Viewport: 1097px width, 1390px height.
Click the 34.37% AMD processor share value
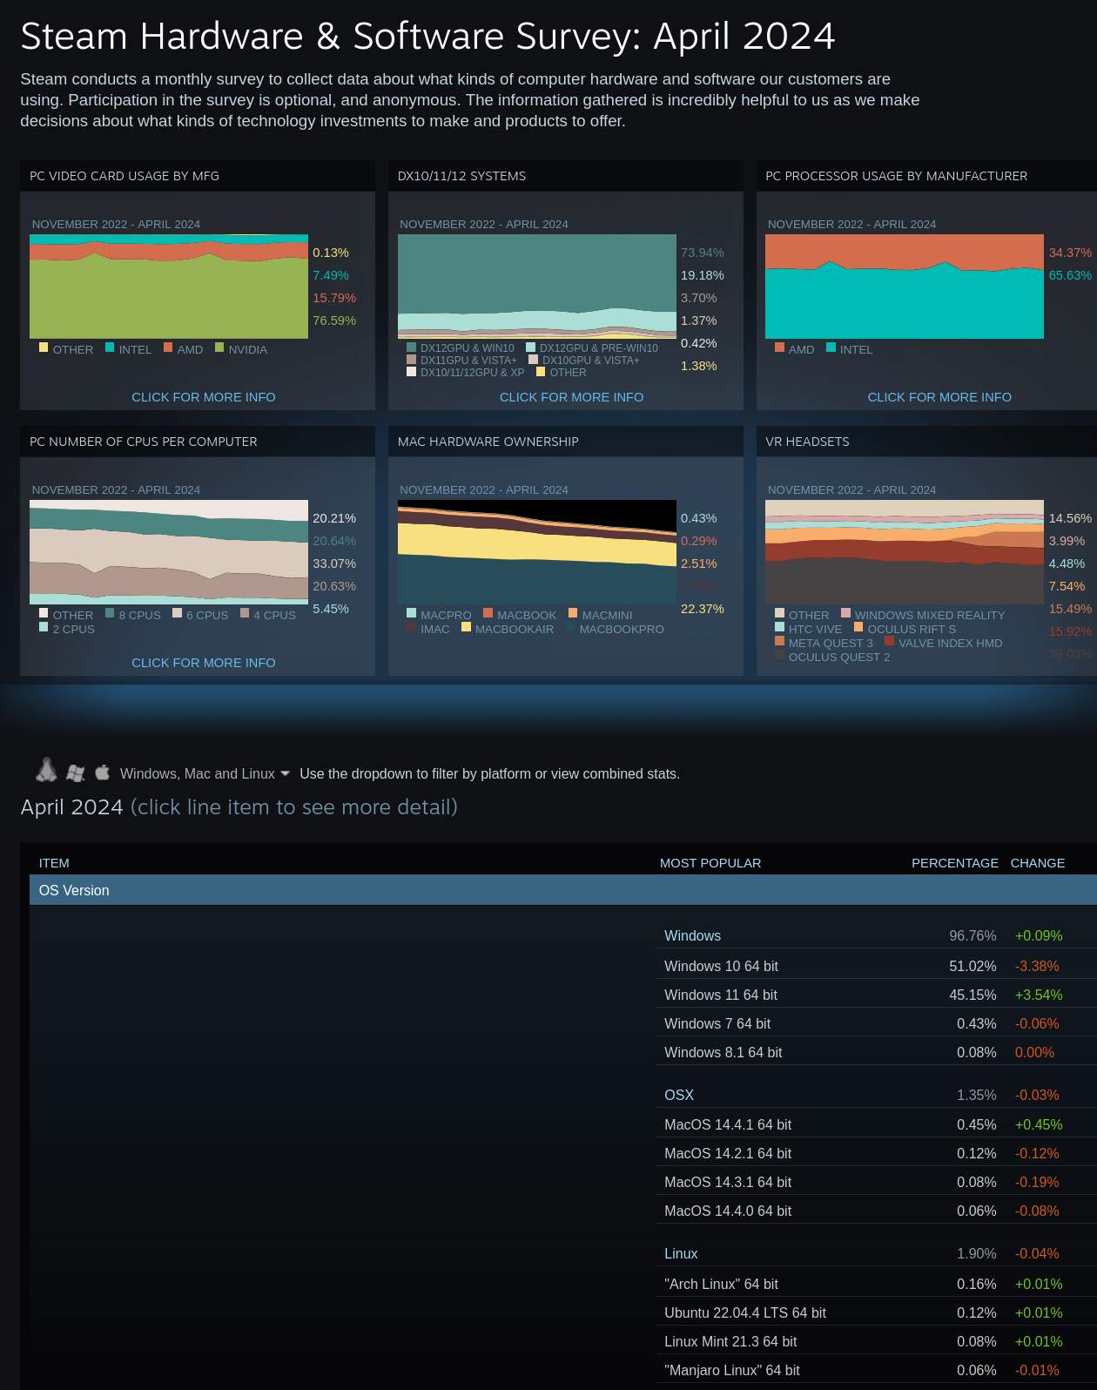coord(1070,253)
